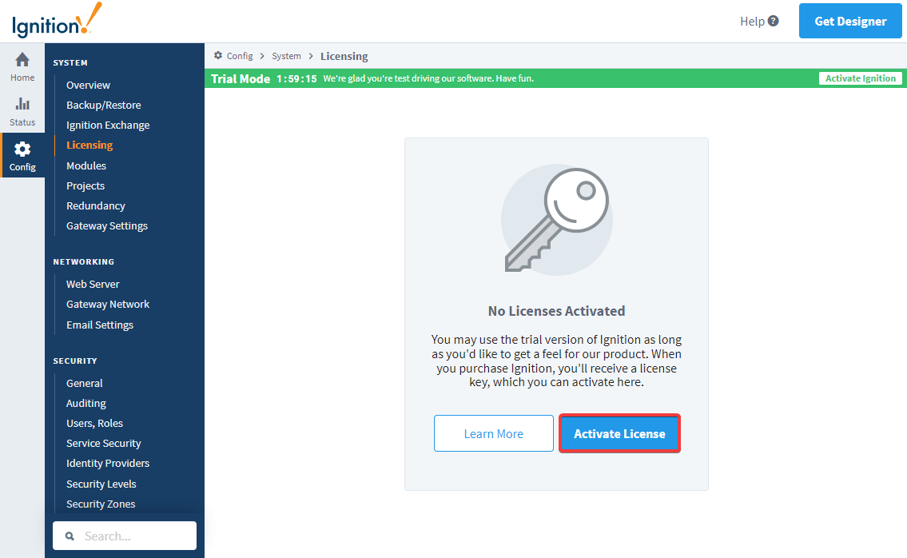Open Auditing settings

[86, 404]
